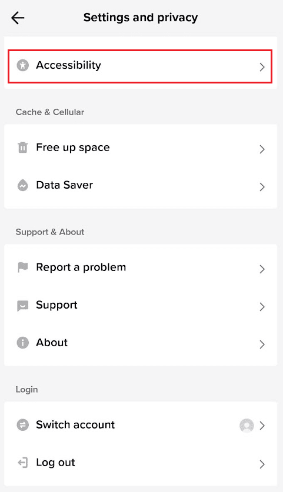Click the profile avatar thumbnail
283x492 pixels.
[247, 426]
